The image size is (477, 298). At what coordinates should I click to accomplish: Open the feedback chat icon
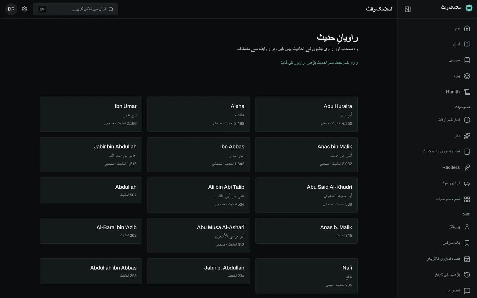(467, 291)
